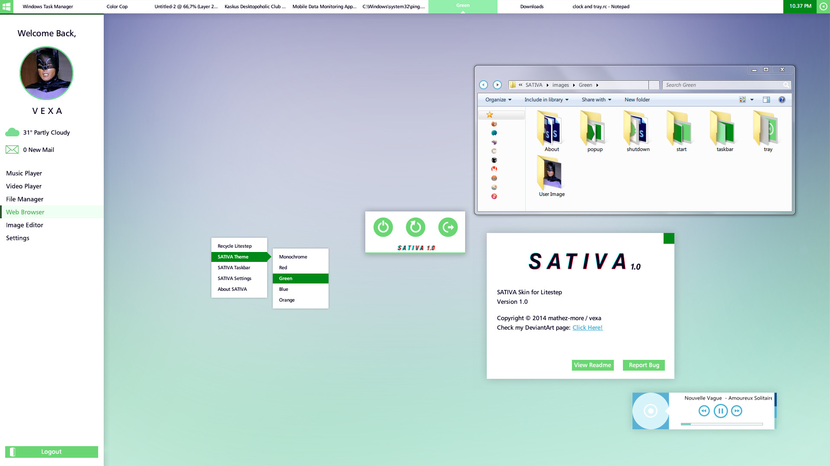Open the DeviantArt Click Here link
The width and height of the screenshot is (830, 466).
587,327
